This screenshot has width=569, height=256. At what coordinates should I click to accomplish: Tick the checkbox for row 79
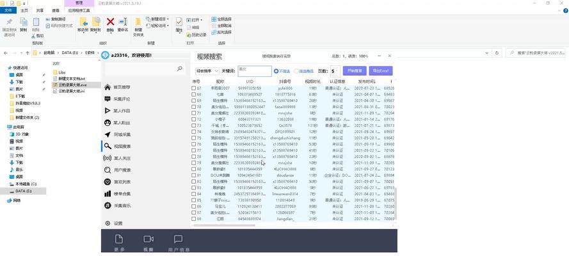point(194,163)
